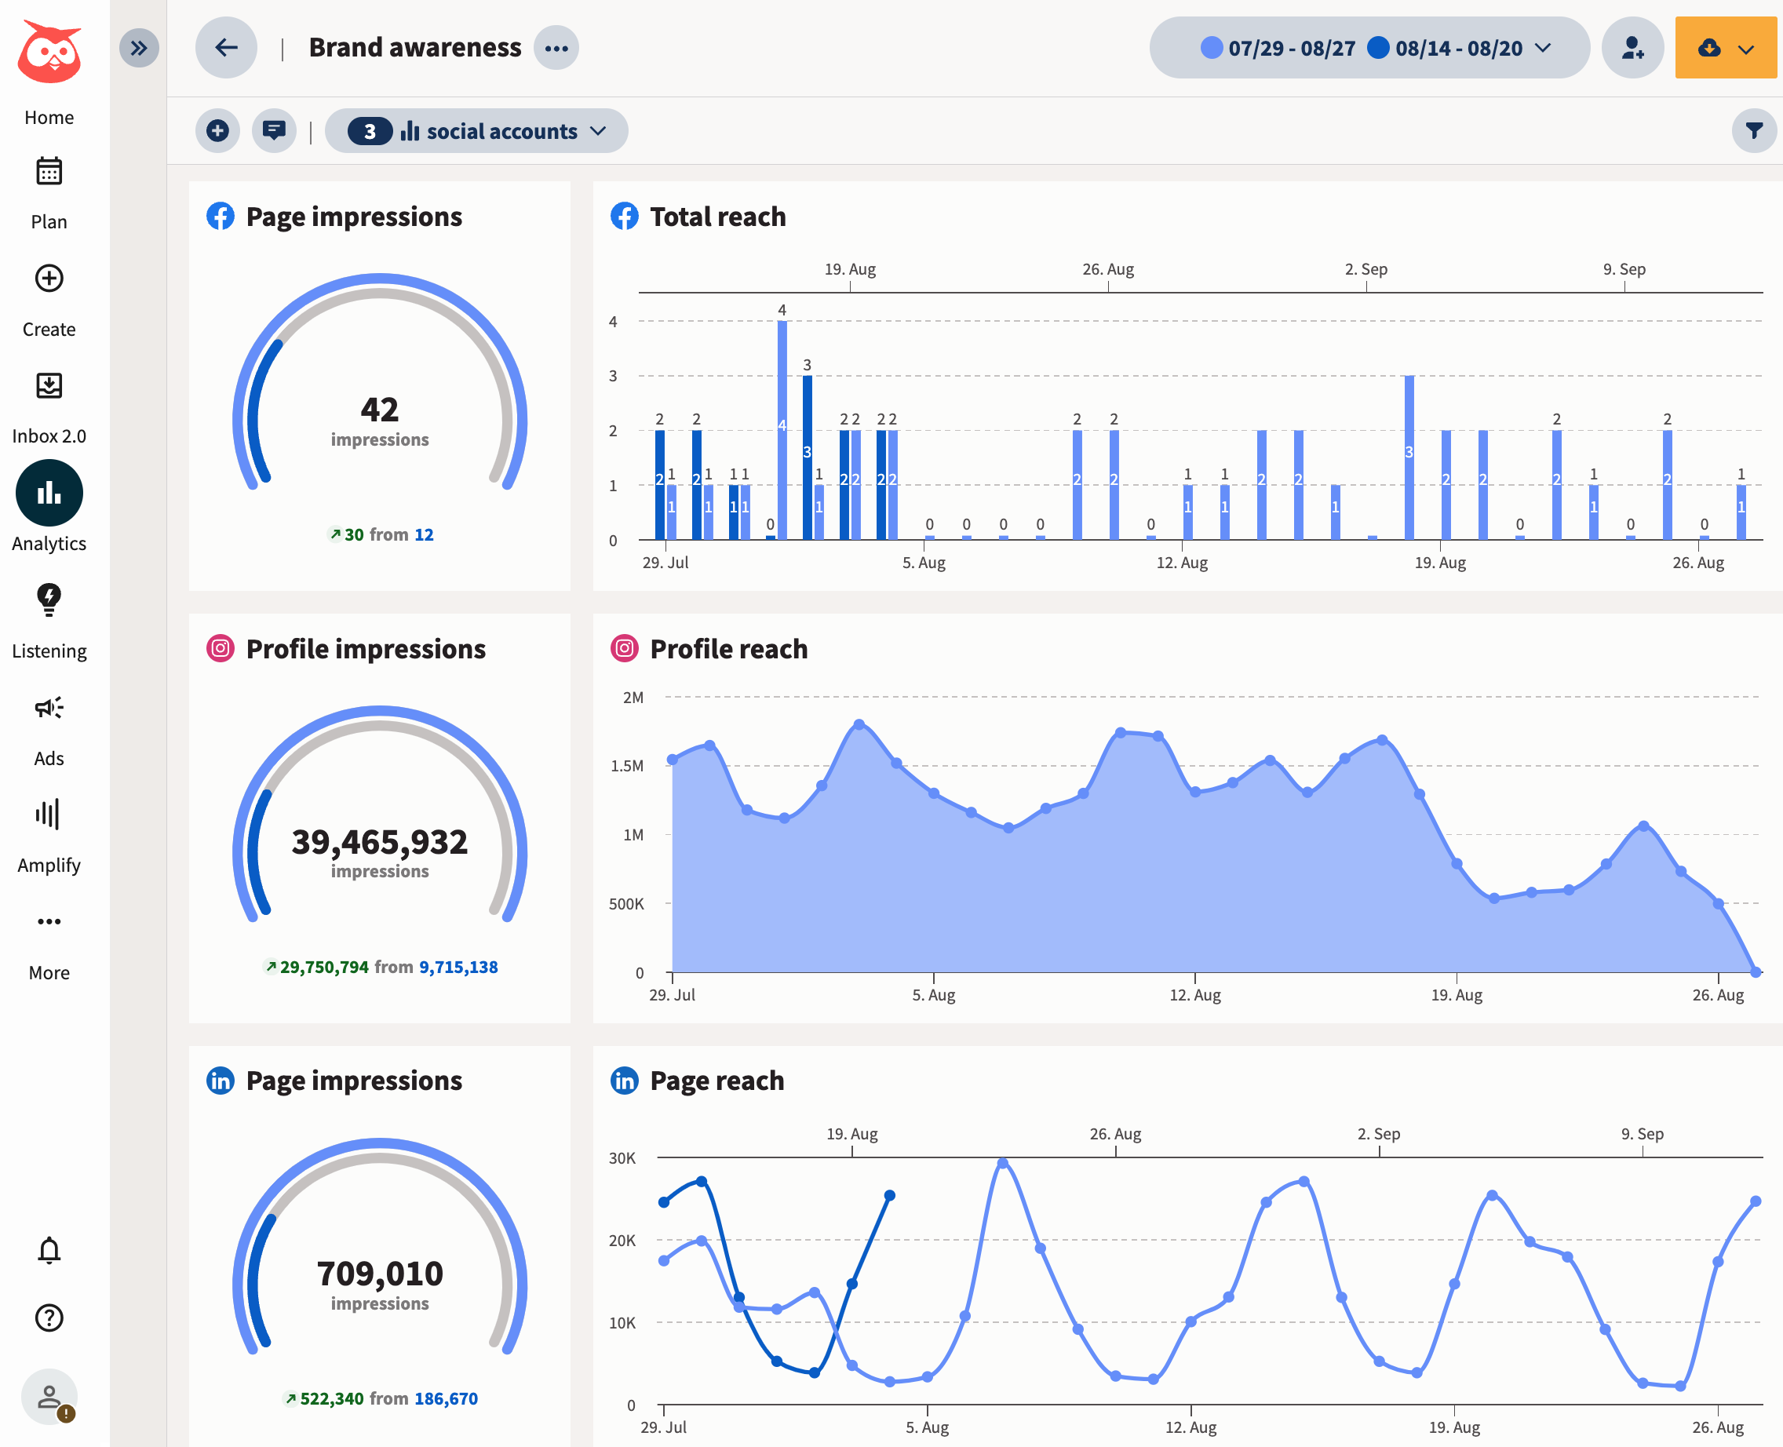Open the Brand awareness ellipsis menu
This screenshot has height=1447, width=1783.
[x=556, y=48]
